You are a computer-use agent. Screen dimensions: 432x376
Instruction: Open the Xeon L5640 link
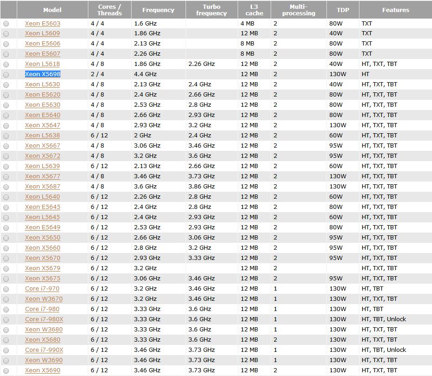(42, 197)
